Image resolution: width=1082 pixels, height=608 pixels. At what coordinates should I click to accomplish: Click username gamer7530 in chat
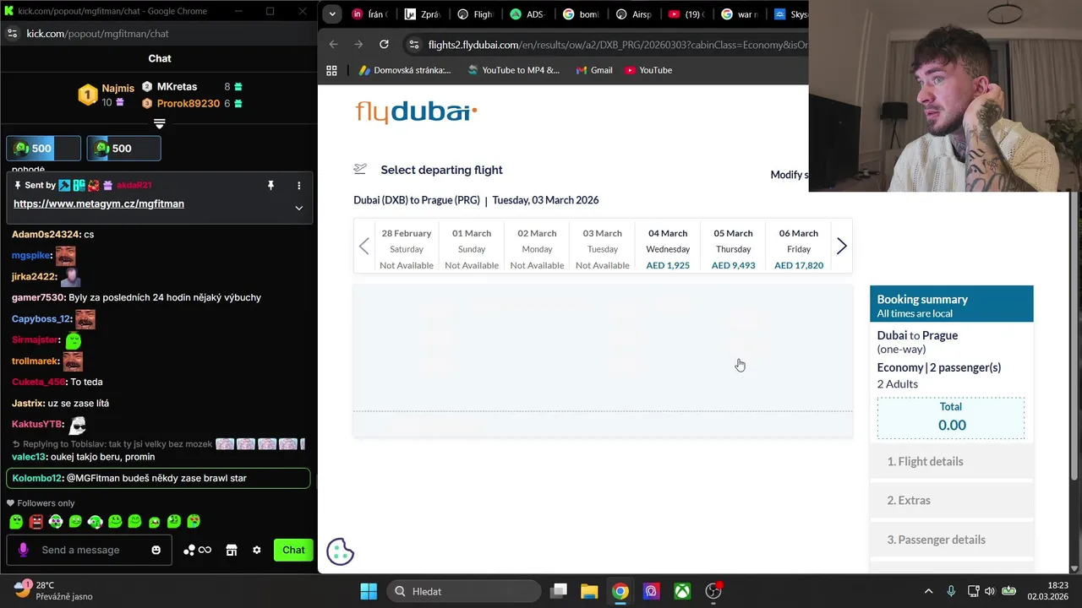pos(37,297)
